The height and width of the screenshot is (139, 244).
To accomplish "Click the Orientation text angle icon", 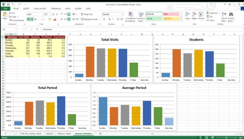I will coord(74,14).
